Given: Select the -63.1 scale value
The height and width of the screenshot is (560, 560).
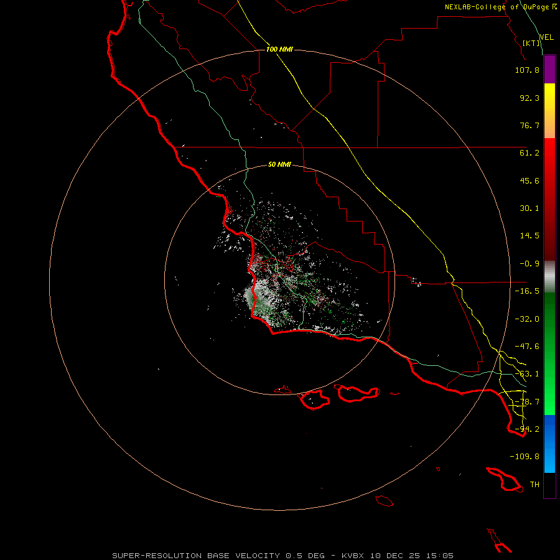Looking at the screenshot, I should point(527,374).
